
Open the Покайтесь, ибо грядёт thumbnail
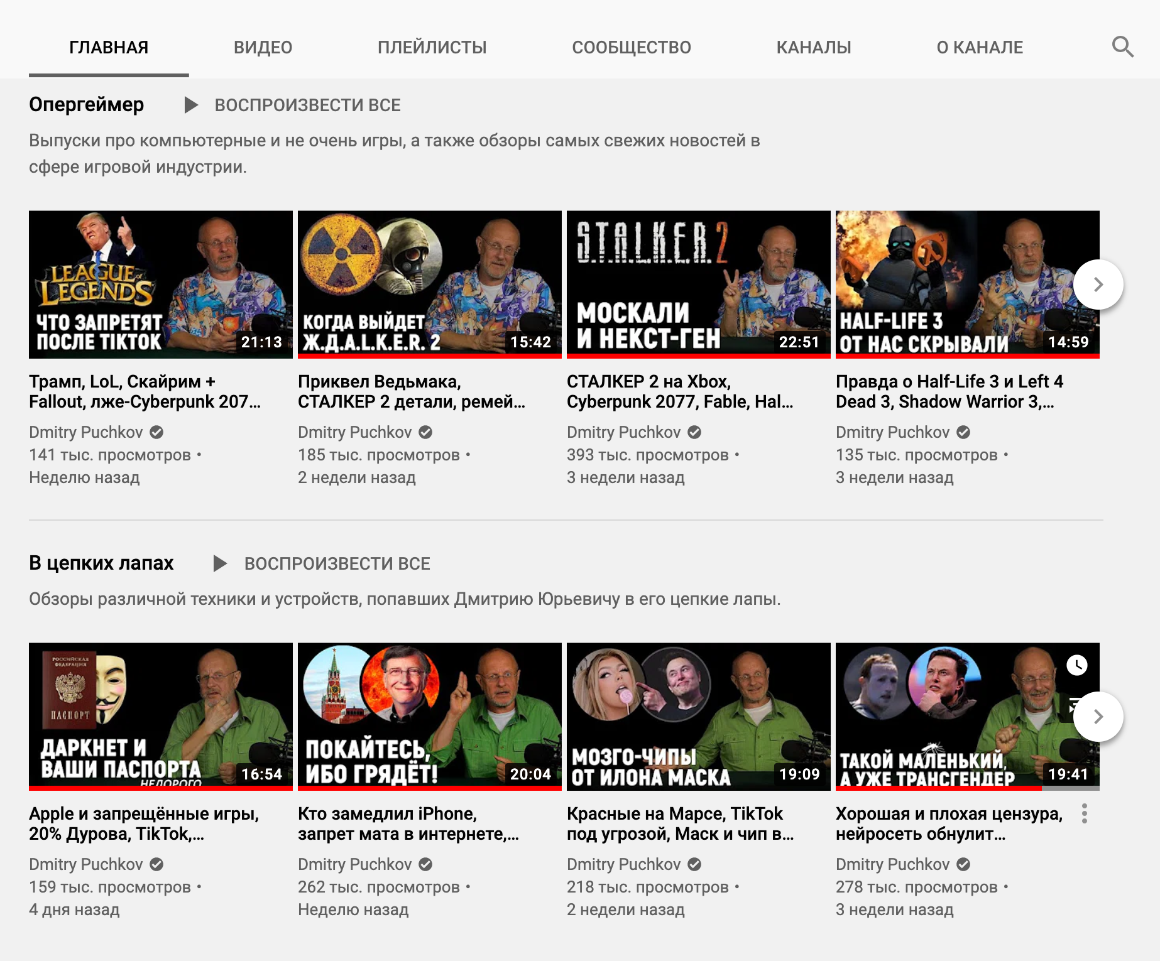[x=430, y=717]
